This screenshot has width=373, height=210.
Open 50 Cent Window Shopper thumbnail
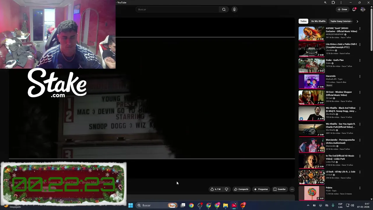[312, 97]
